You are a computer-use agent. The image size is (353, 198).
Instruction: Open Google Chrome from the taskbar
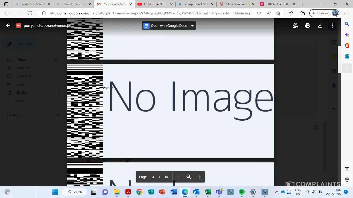tap(139, 192)
